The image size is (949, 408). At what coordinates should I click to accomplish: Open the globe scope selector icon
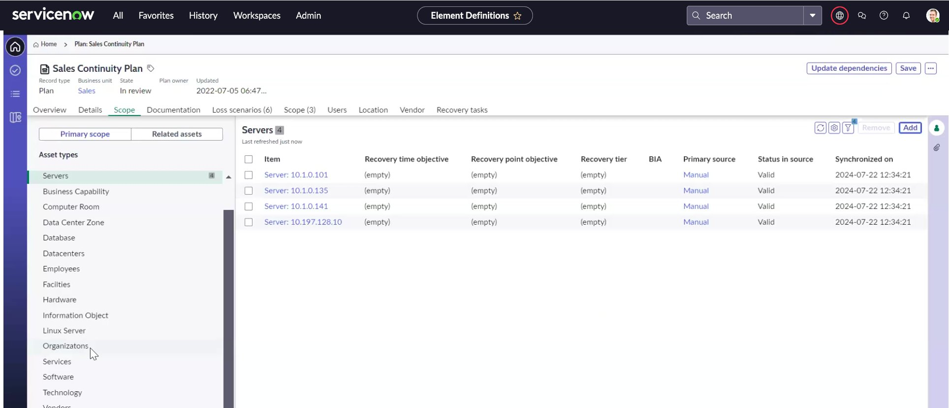[x=840, y=16]
